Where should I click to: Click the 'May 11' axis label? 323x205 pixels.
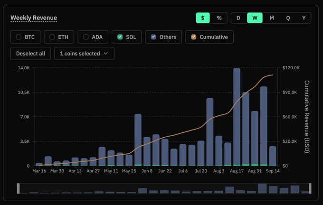coord(111,171)
